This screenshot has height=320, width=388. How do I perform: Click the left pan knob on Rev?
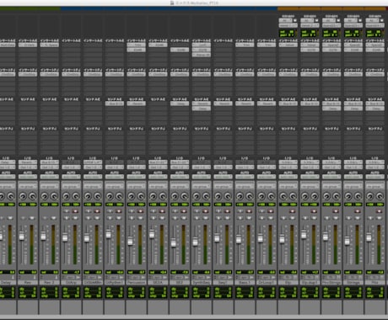pyautogui.click(x=23, y=196)
